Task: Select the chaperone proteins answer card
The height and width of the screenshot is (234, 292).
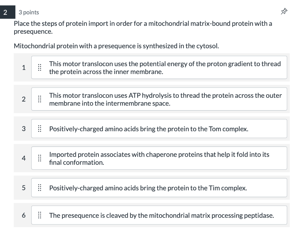Action: tap(159, 158)
